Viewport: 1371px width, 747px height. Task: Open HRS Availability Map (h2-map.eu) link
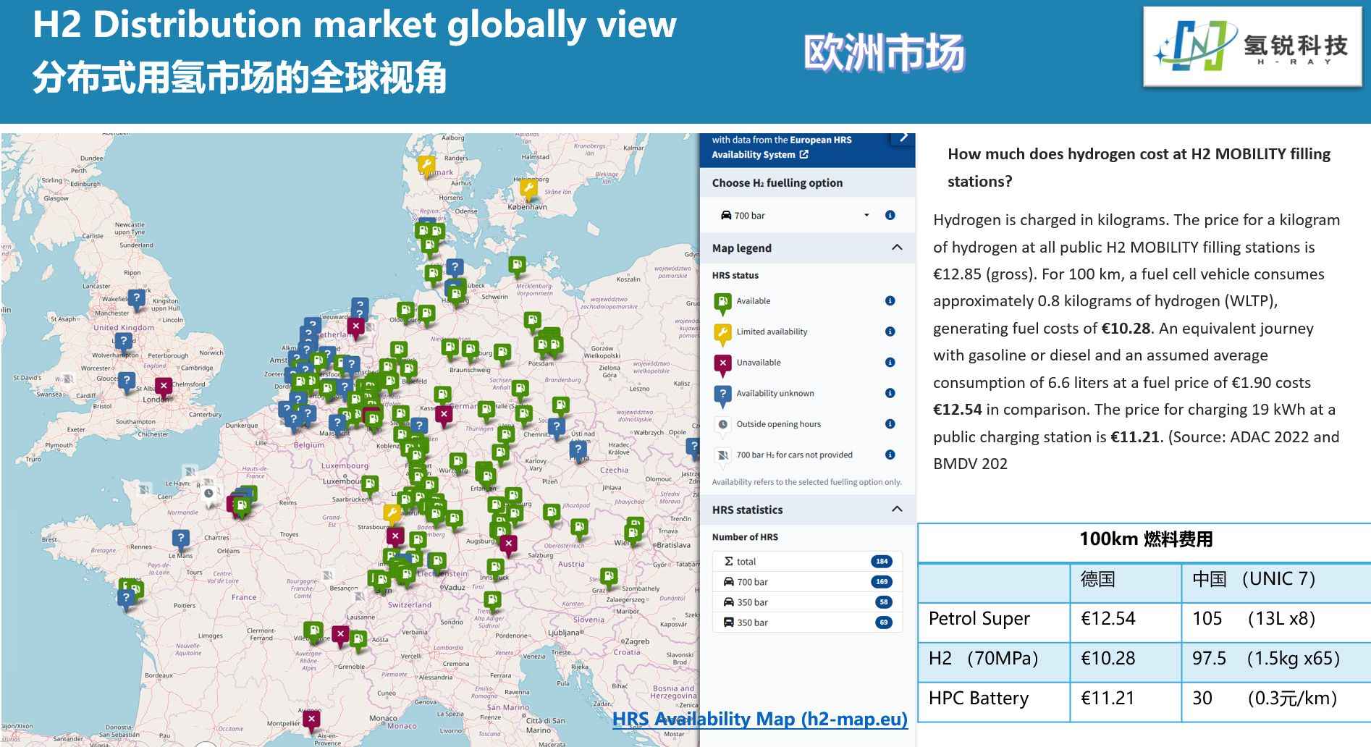[759, 719]
